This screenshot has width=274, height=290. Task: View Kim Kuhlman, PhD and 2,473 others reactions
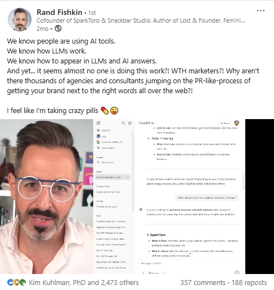84,283
